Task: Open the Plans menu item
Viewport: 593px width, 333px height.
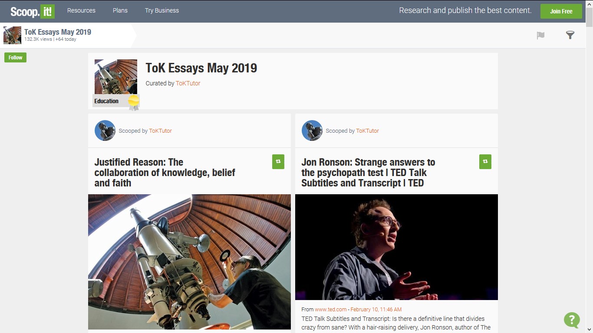Action: (120, 10)
